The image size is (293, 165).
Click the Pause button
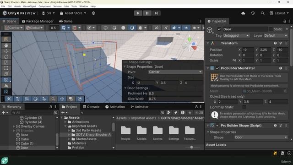pos(147,13)
